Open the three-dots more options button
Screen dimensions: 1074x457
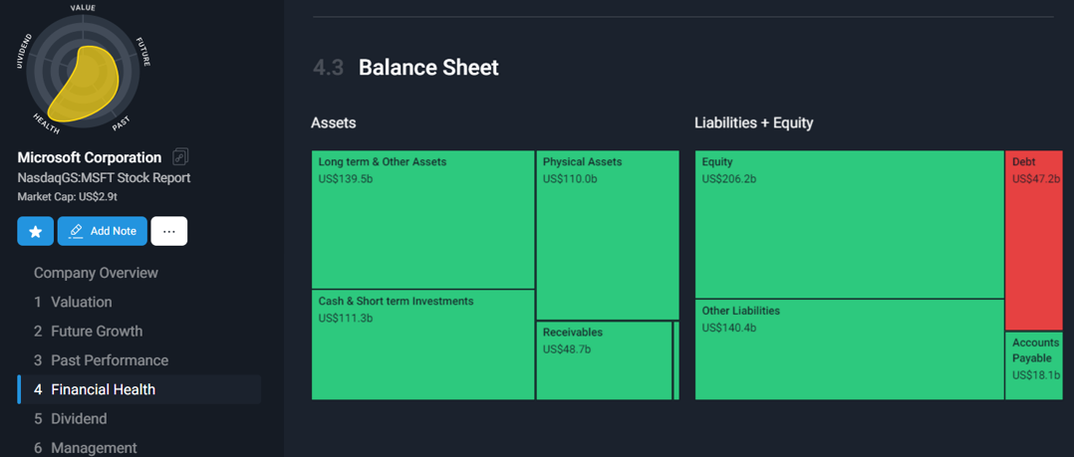[169, 231]
